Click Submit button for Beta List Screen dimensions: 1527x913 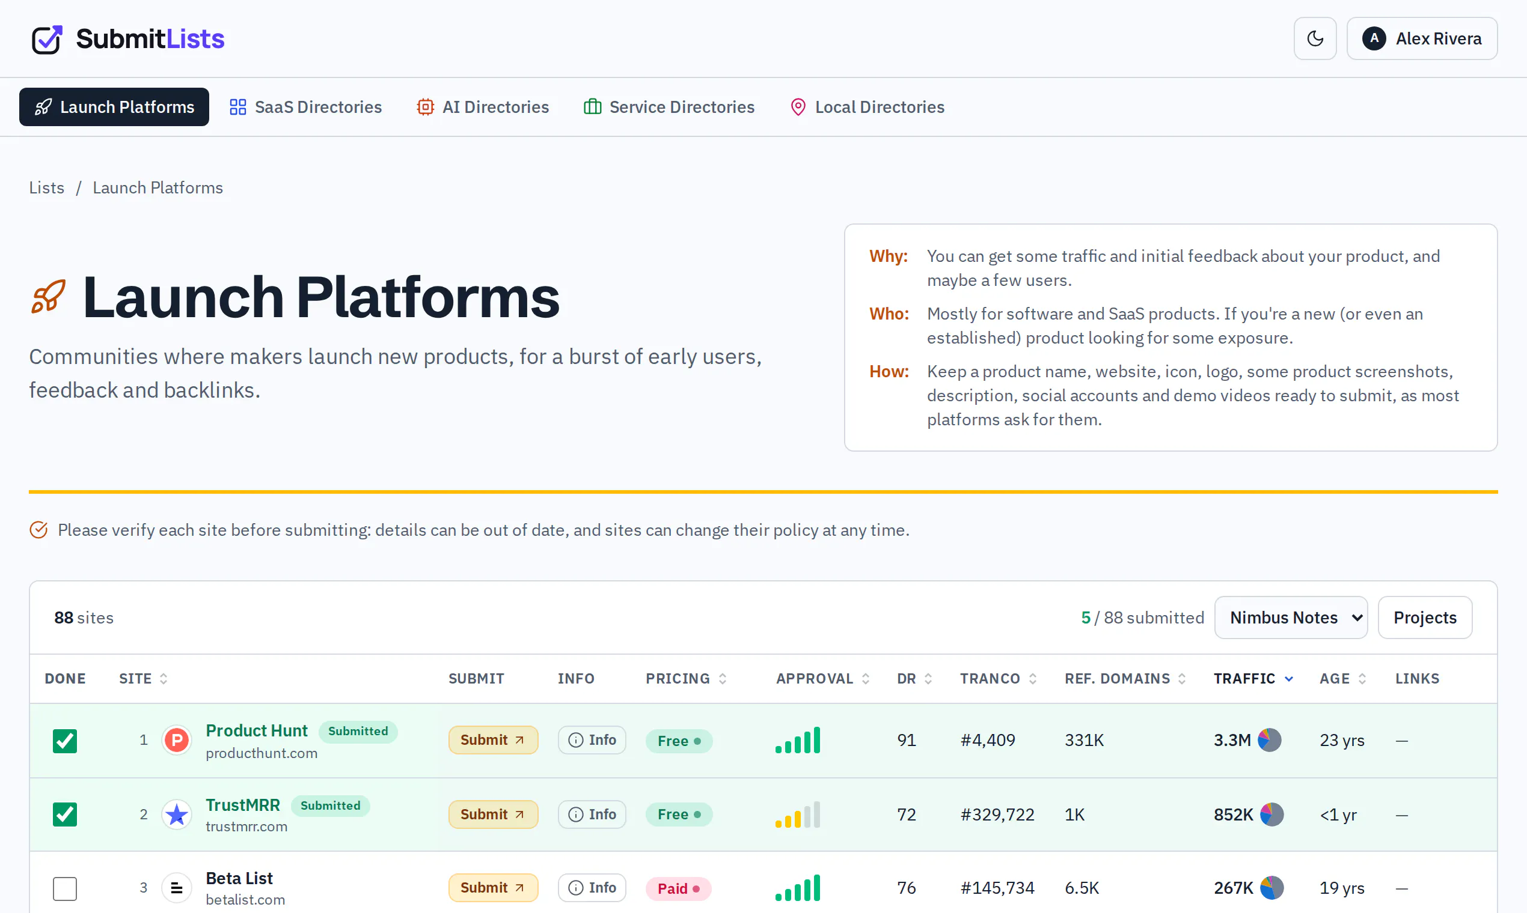click(x=493, y=888)
